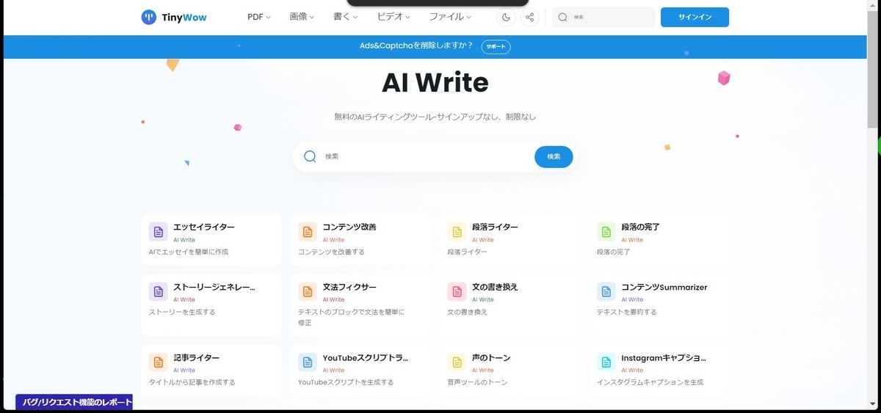Toggle dark mode moon icon

pos(506,17)
